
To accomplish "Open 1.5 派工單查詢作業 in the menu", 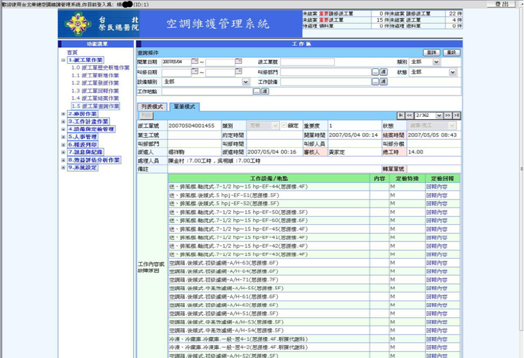I will point(96,106).
